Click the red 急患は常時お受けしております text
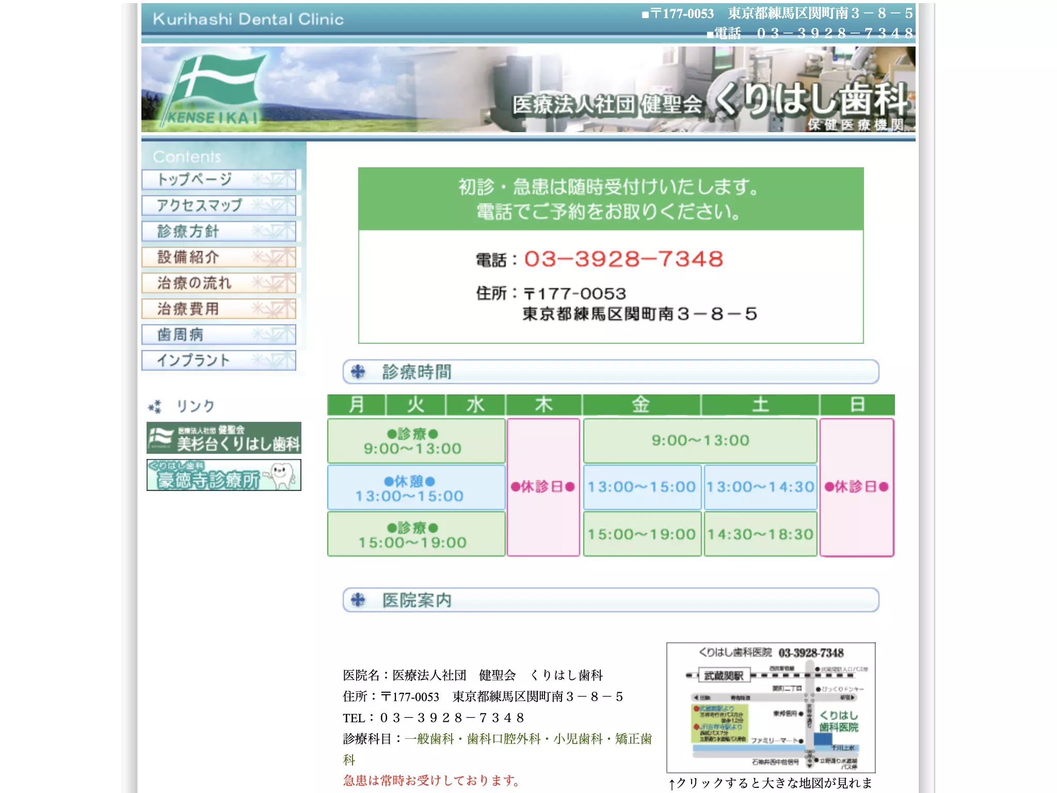Image resolution: width=1057 pixels, height=793 pixels. click(431, 780)
